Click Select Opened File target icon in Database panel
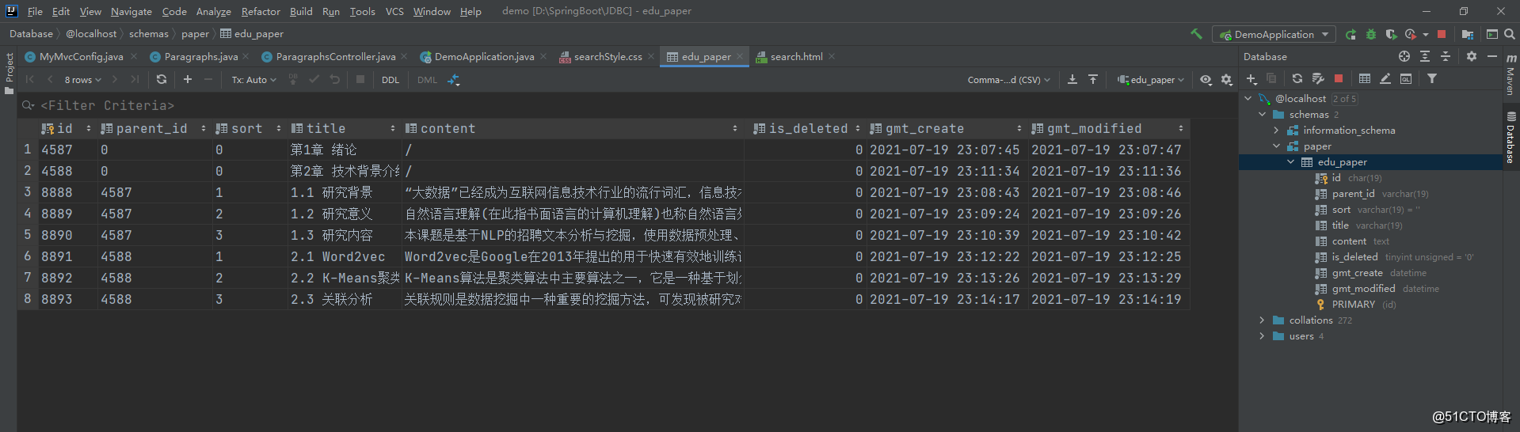 point(1404,56)
